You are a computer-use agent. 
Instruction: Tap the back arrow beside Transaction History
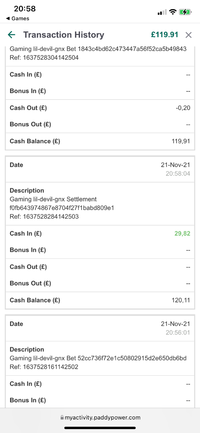(x=12, y=35)
